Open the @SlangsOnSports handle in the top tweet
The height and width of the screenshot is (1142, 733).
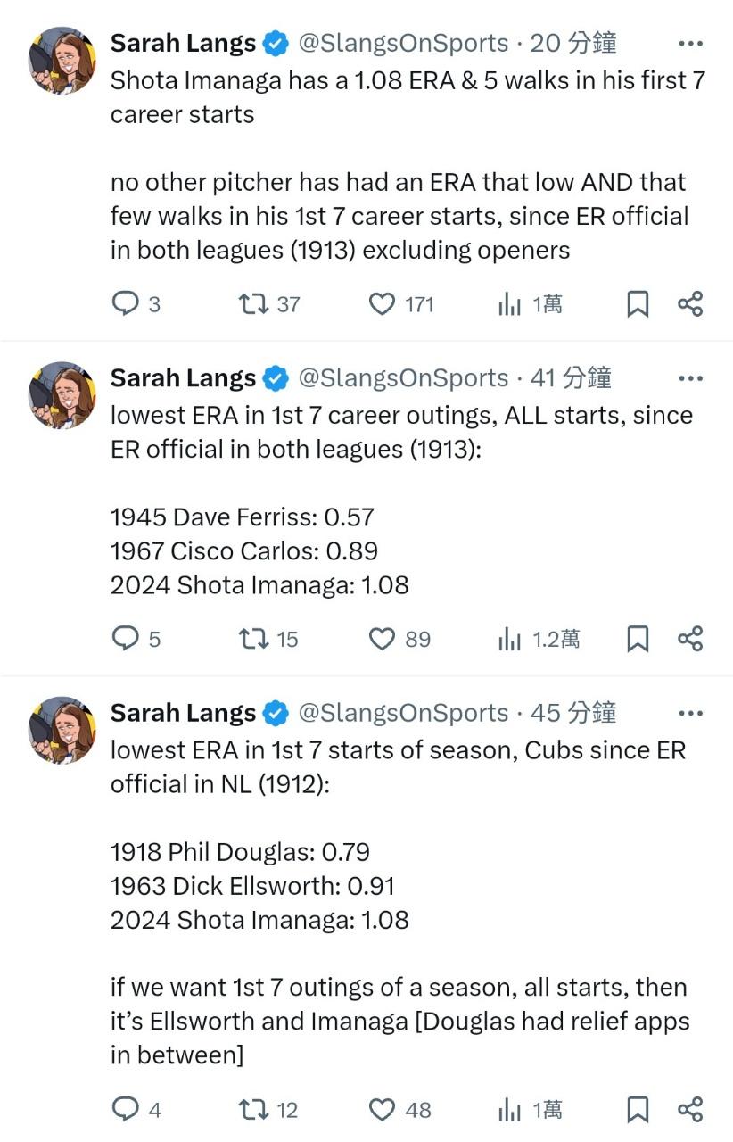click(403, 43)
